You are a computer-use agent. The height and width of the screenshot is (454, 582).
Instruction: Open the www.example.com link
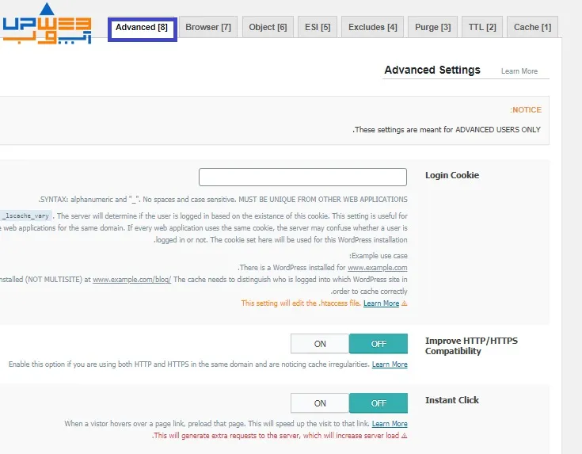point(378,268)
